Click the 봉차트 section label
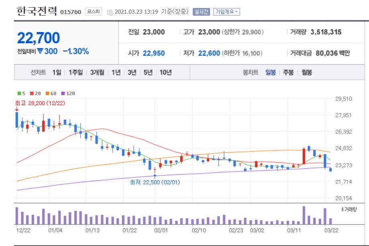 [x=251, y=72]
